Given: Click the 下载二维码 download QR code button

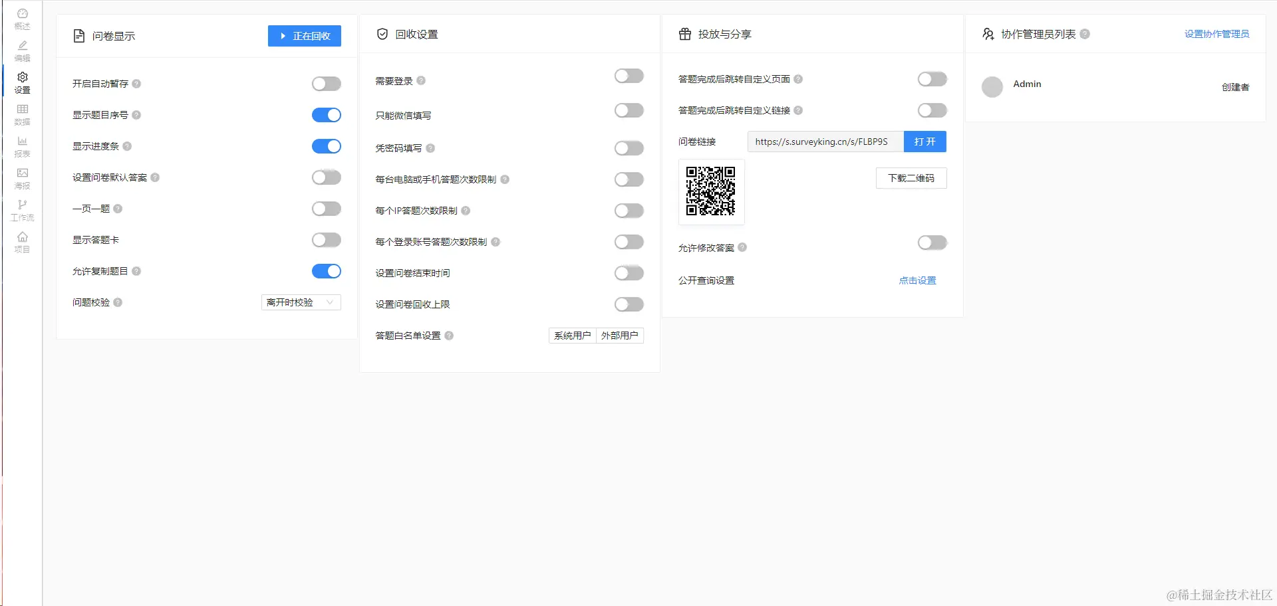Looking at the screenshot, I should point(911,178).
